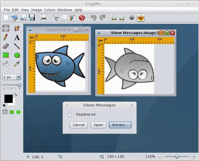Click the dark paw print icon
This screenshot has width=199, height=161.
point(132,18)
